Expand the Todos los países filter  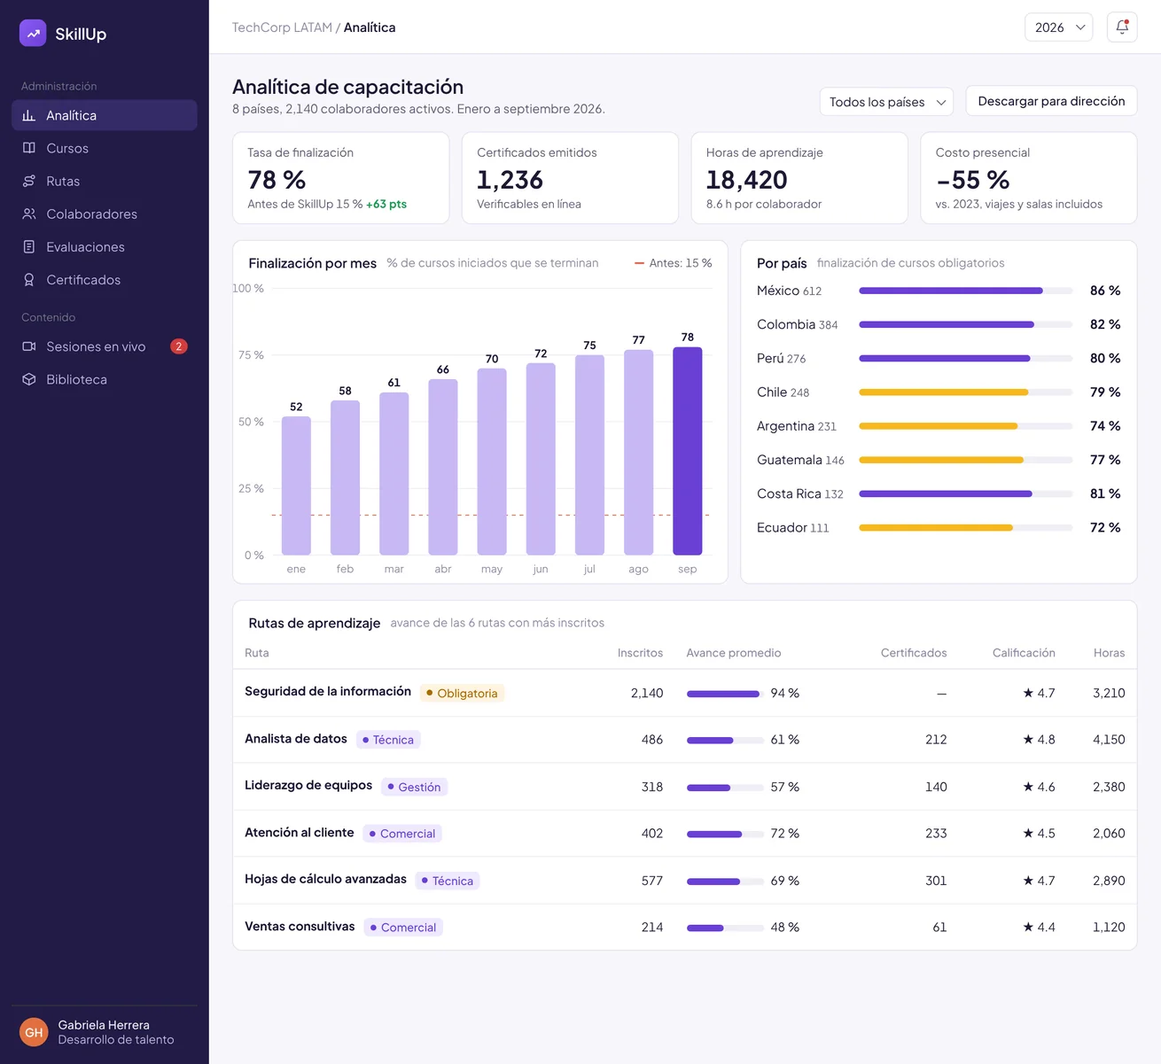point(886,102)
